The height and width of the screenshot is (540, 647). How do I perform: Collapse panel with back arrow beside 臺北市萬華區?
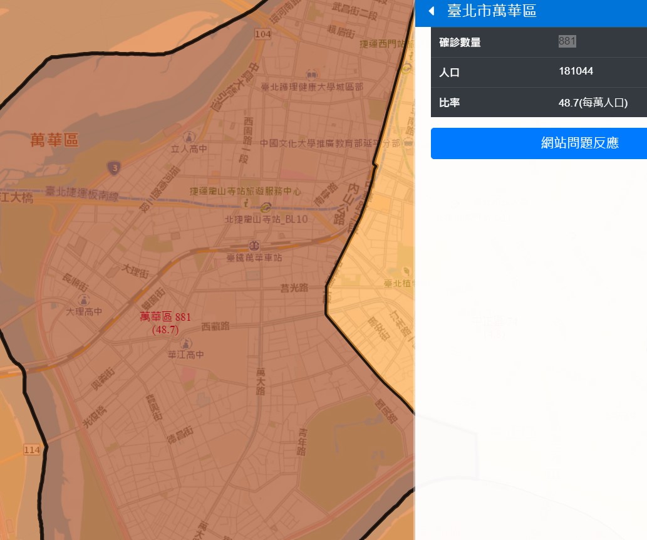(432, 11)
